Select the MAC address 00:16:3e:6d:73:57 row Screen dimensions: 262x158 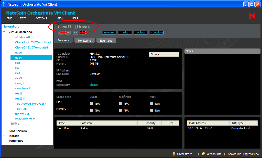pyautogui.click(x=222, y=128)
